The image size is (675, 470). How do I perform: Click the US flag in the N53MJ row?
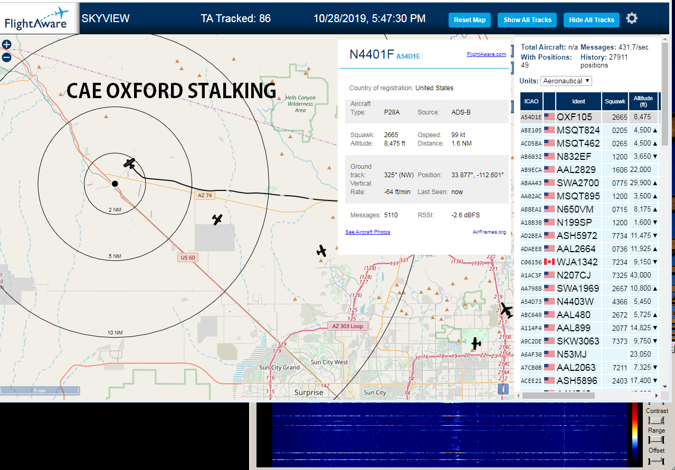[549, 354]
